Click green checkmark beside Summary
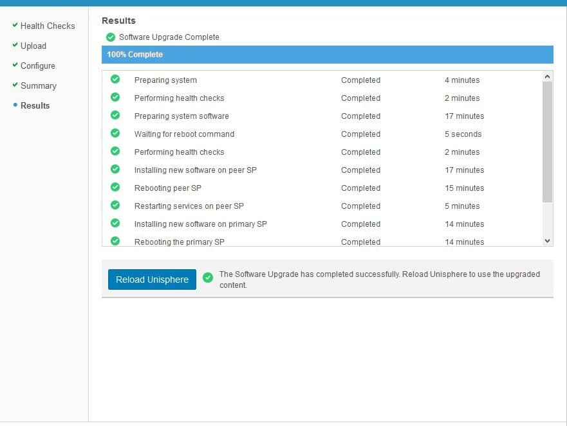Image resolution: width=567 pixels, height=426 pixels. coord(15,85)
